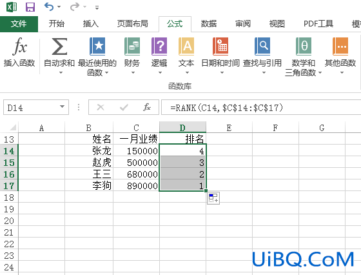Select column F header
Viewport: 361px width, 275px height.
pos(275,128)
